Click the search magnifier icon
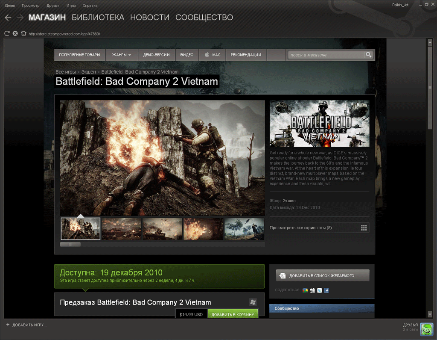 tap(368, 55)
